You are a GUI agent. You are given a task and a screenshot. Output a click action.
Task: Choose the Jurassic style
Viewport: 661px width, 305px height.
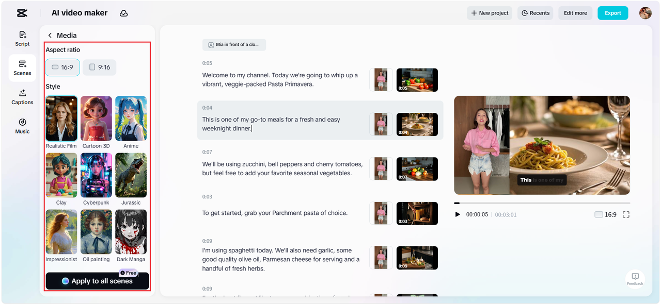click(131, 179)
